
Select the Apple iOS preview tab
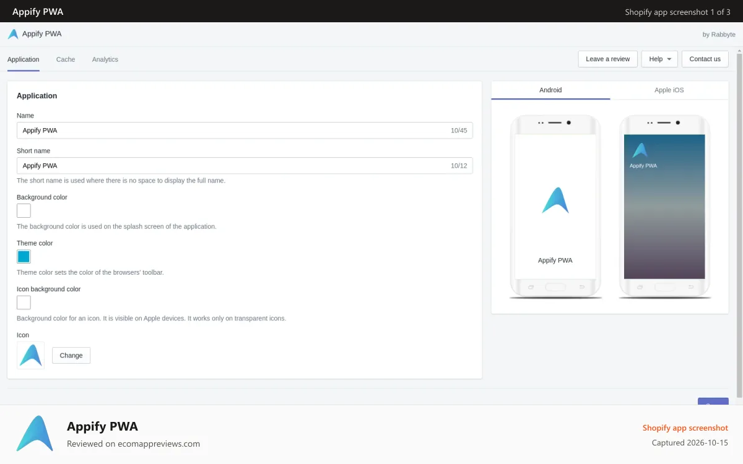669,90
